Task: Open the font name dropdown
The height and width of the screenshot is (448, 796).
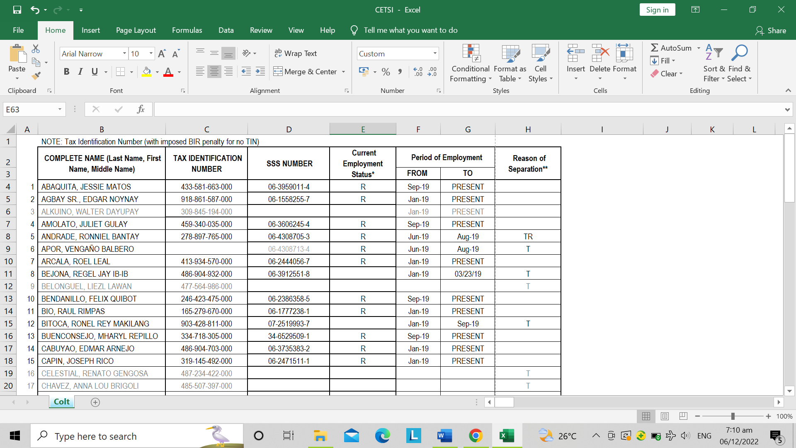Action: pos(124,54)
